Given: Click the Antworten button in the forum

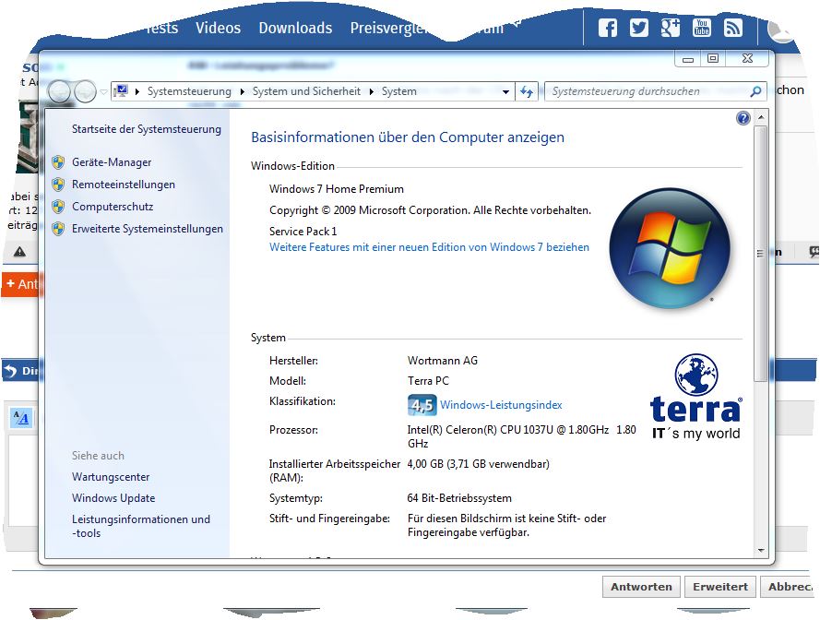Looking at the screenshot, I should (641, 587).
